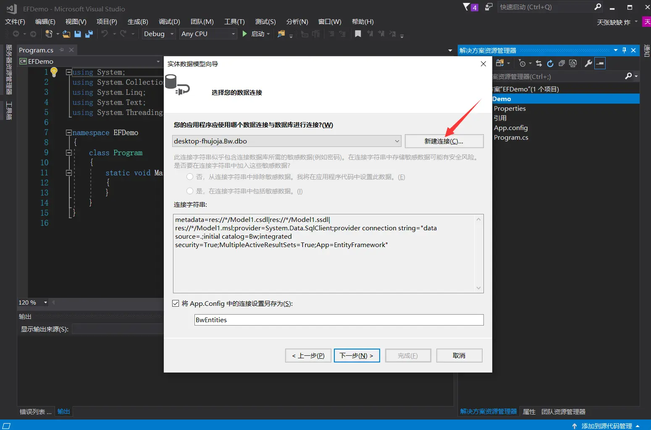Collapse the class Program code block
This screenshot has width=651, height=430.
coord(68,153)
